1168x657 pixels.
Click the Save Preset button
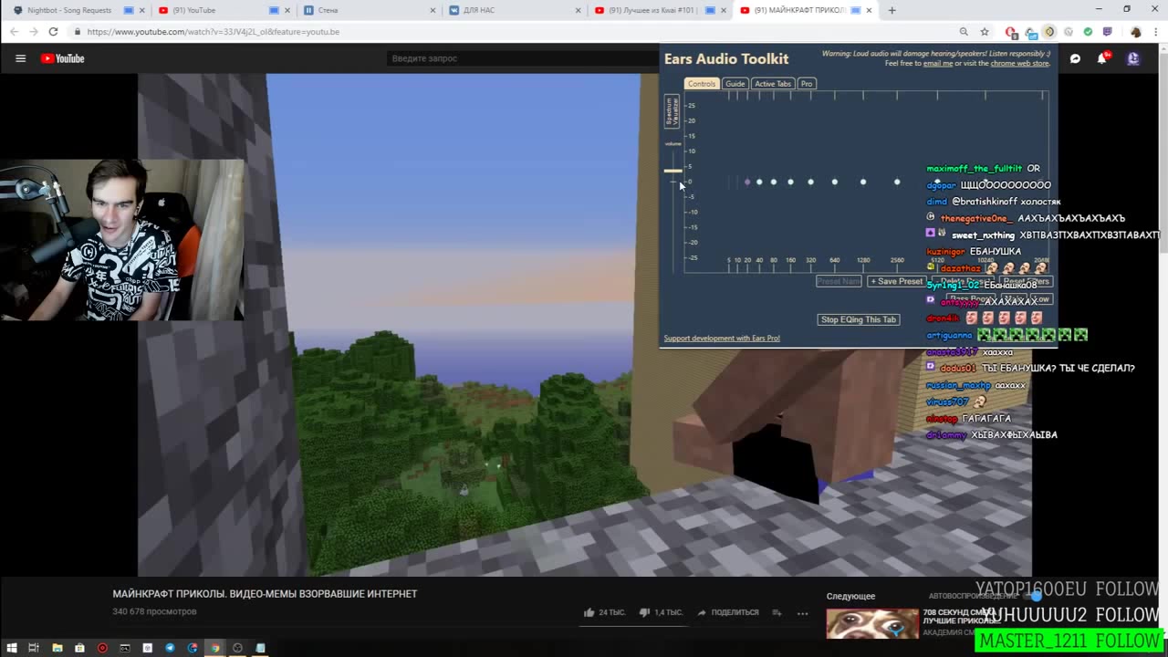[896, 281]
